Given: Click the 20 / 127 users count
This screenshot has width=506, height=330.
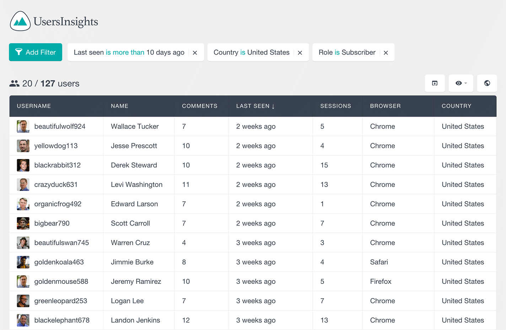Looking at the screenshot, I should tap(51, 83).
